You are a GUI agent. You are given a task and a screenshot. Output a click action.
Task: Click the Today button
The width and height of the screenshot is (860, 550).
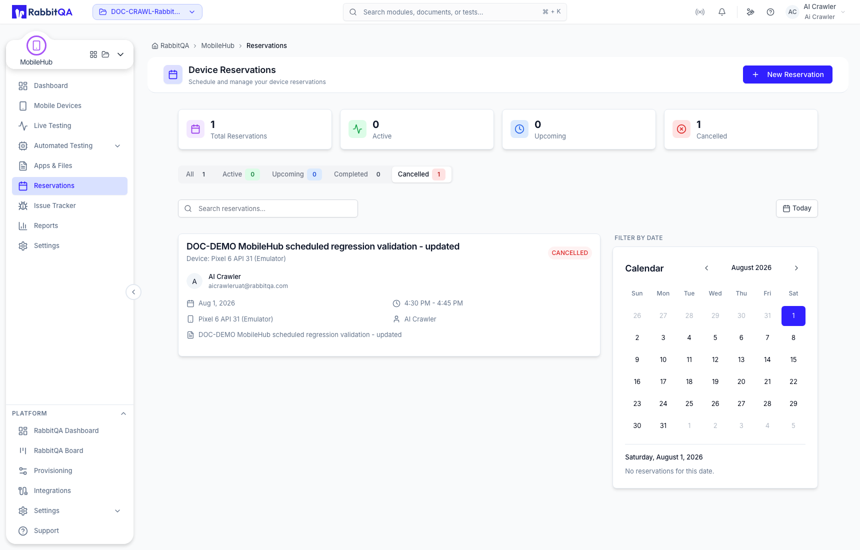tap(797, 208)
